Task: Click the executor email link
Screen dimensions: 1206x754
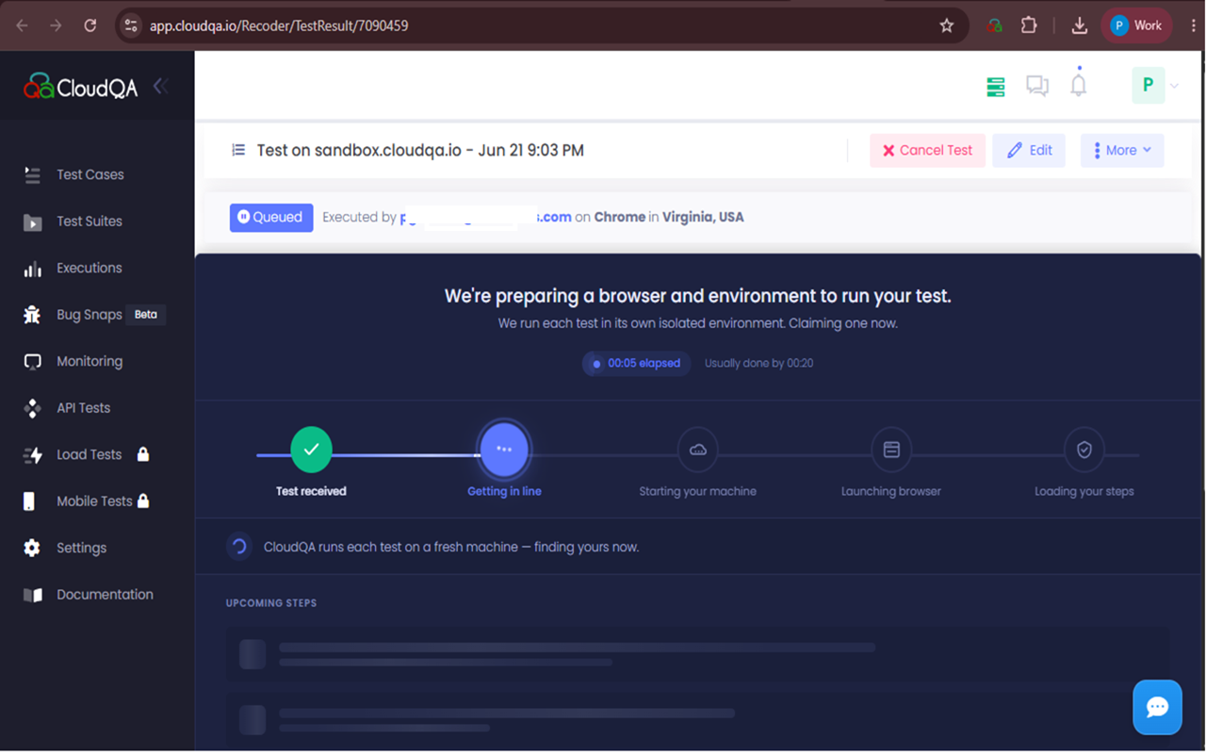Action: (485, 217)
